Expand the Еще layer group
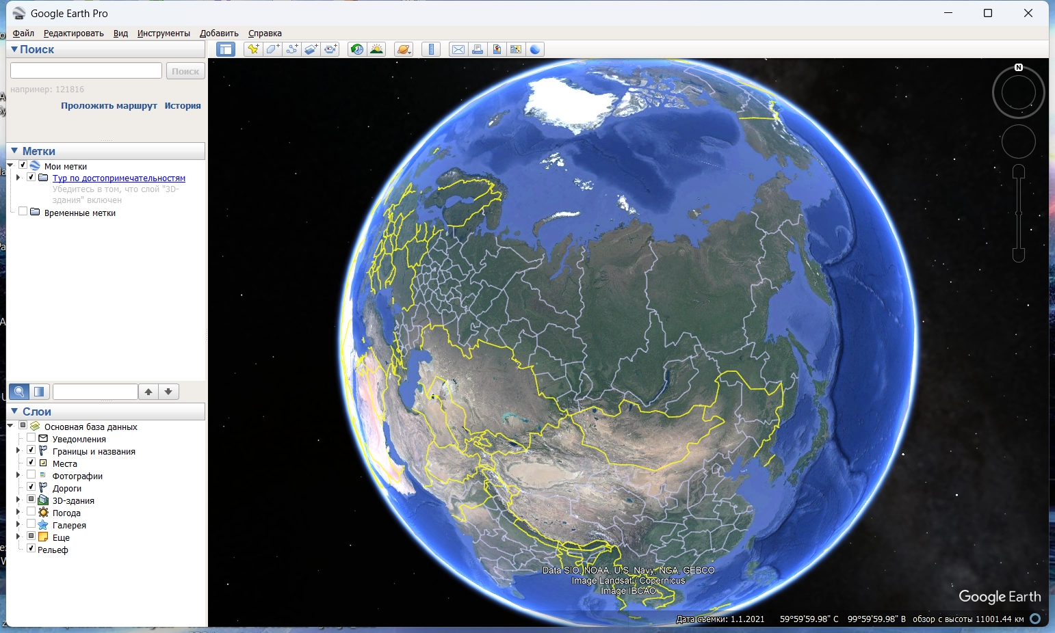 pos(18,537)
